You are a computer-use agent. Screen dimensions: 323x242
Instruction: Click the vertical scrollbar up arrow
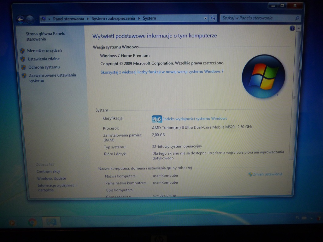point(298,28)
